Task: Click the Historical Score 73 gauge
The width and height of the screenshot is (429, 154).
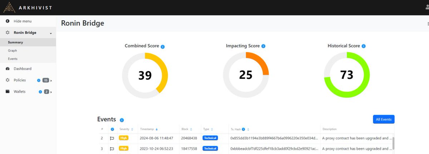Action: pos(346,75)
